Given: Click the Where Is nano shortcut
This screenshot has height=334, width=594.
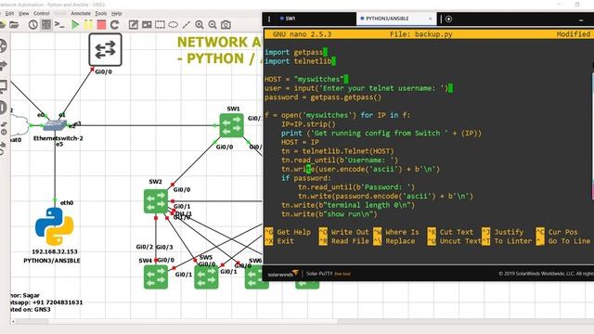Looking at the screenshot, I should click(396, 232).
